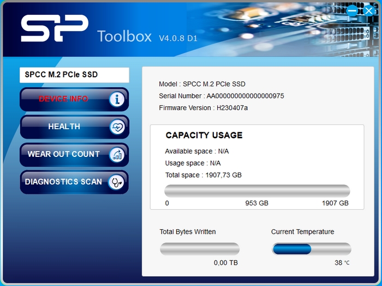Minimize the Toolbox window
This screenshot has height=286, width=382.
352,11
